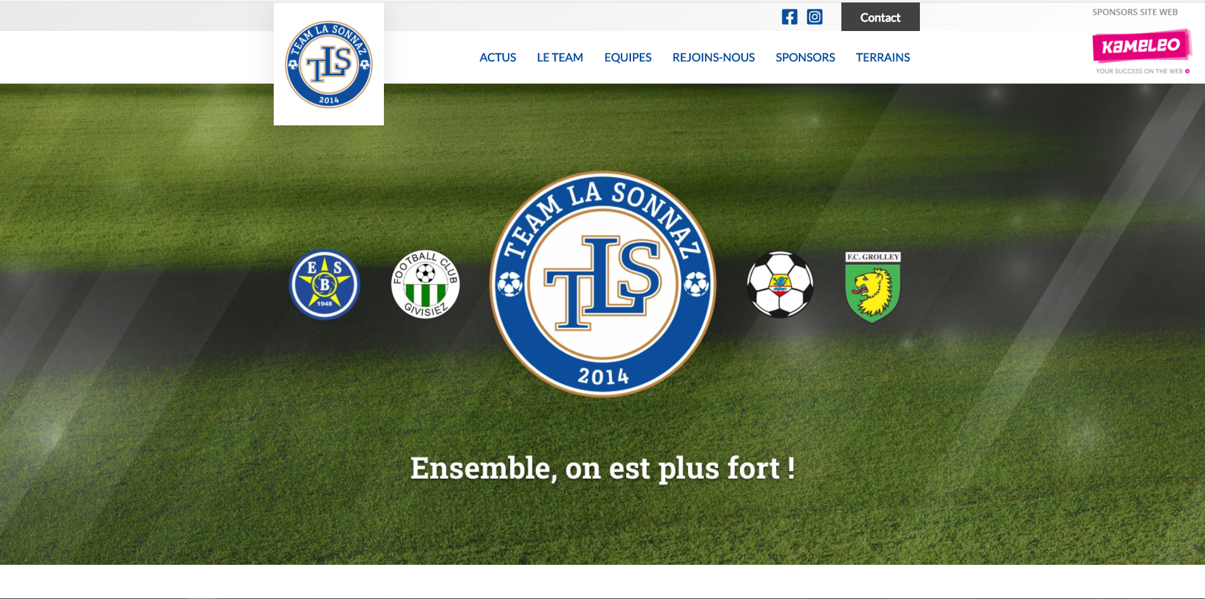The image size is (1205, 599).
Task: Click the F.C. Grolley lion crest
Action: (x=873, y=287)
